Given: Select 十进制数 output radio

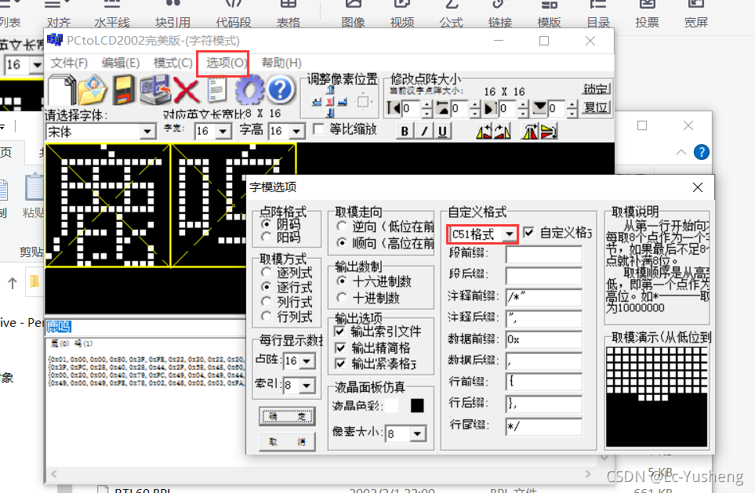Looking at the screenshot, I should click(x=342, y=298).
